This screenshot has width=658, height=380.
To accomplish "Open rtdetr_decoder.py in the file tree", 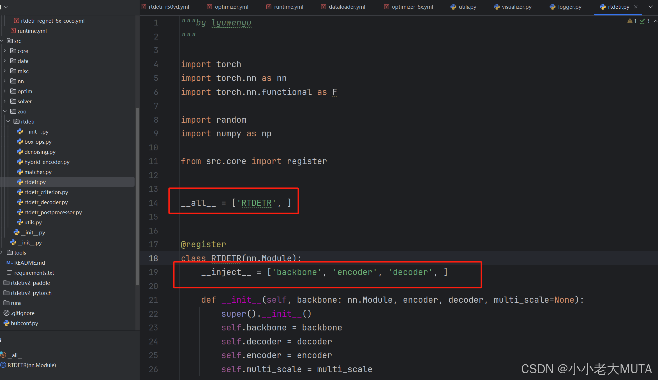I will coord(46,202).
